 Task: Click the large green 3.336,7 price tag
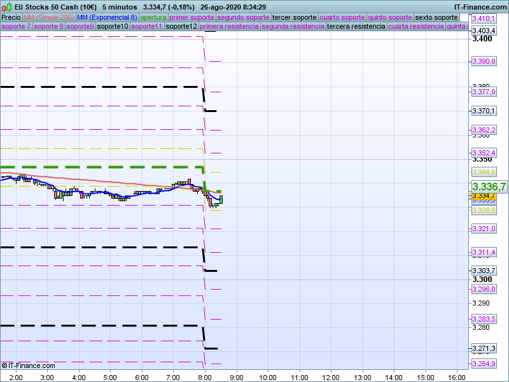coord(489,187)
